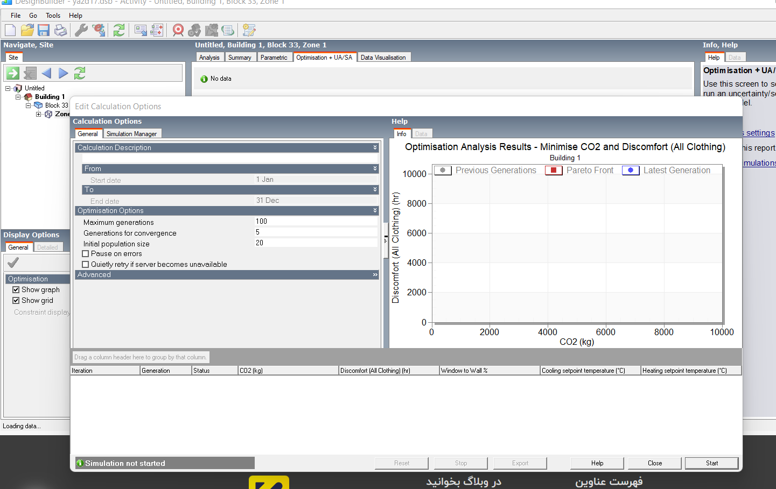
Task: Toggle Previous Generations legend entry
Action: click(x=486, y=171)
